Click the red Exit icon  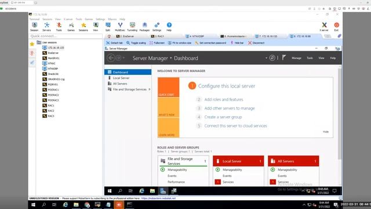click(336, 27)
